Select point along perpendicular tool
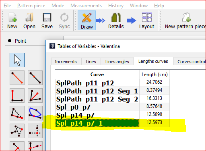This screenshot has width=206, height=151. (x=17, y=95)
